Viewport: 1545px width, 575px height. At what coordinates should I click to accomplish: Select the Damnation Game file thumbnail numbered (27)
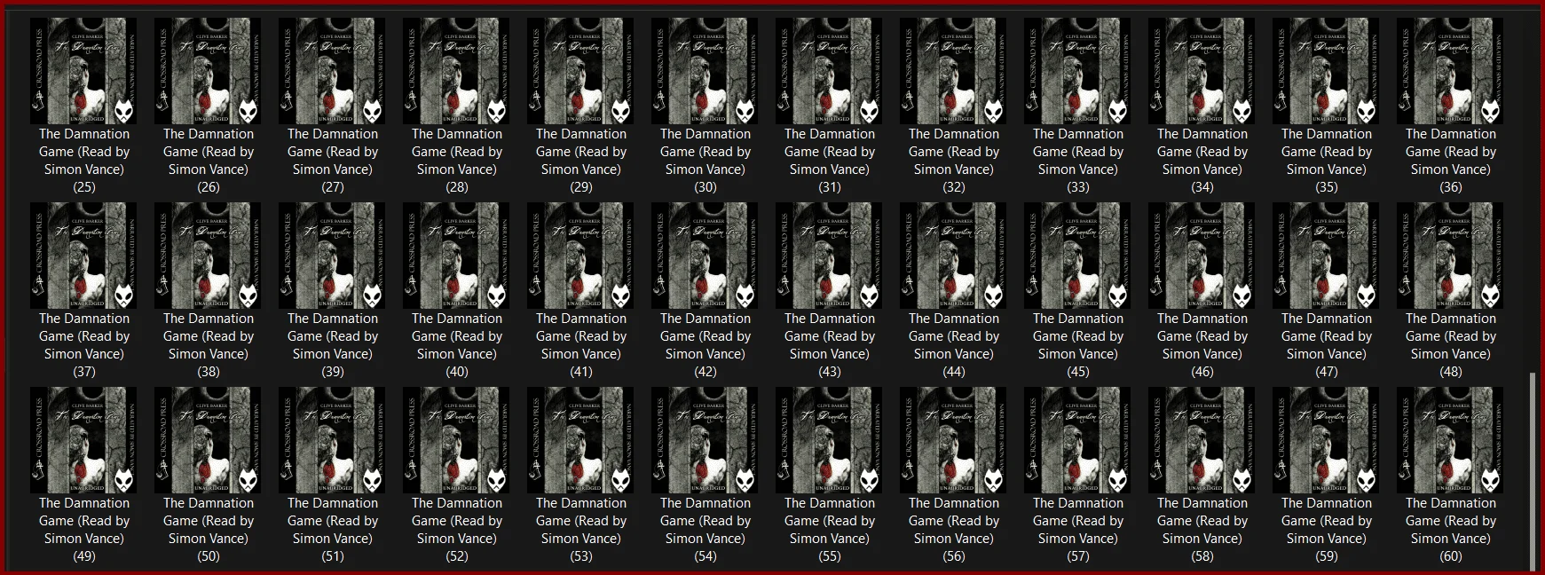click(x=333, y=71)
